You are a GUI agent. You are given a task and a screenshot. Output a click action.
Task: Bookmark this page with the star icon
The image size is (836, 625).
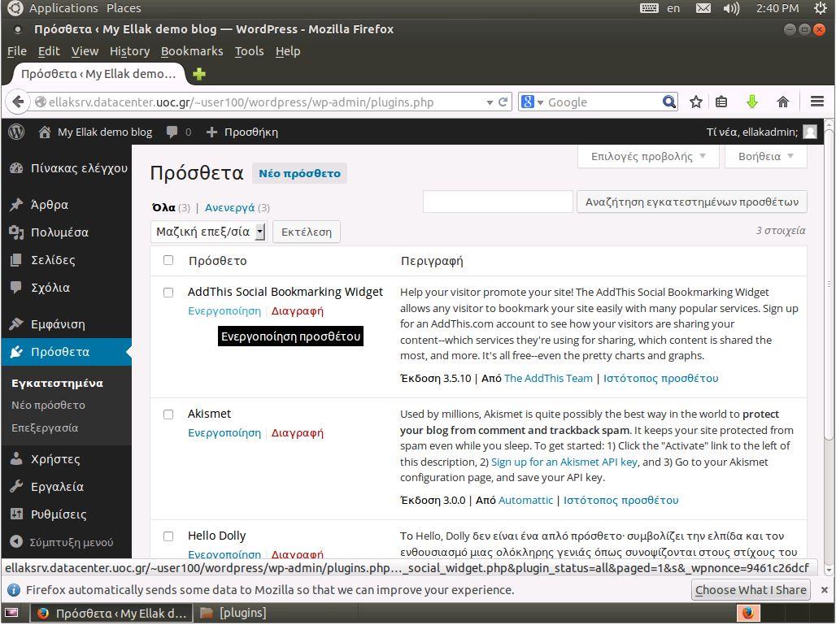pos(696,102)
